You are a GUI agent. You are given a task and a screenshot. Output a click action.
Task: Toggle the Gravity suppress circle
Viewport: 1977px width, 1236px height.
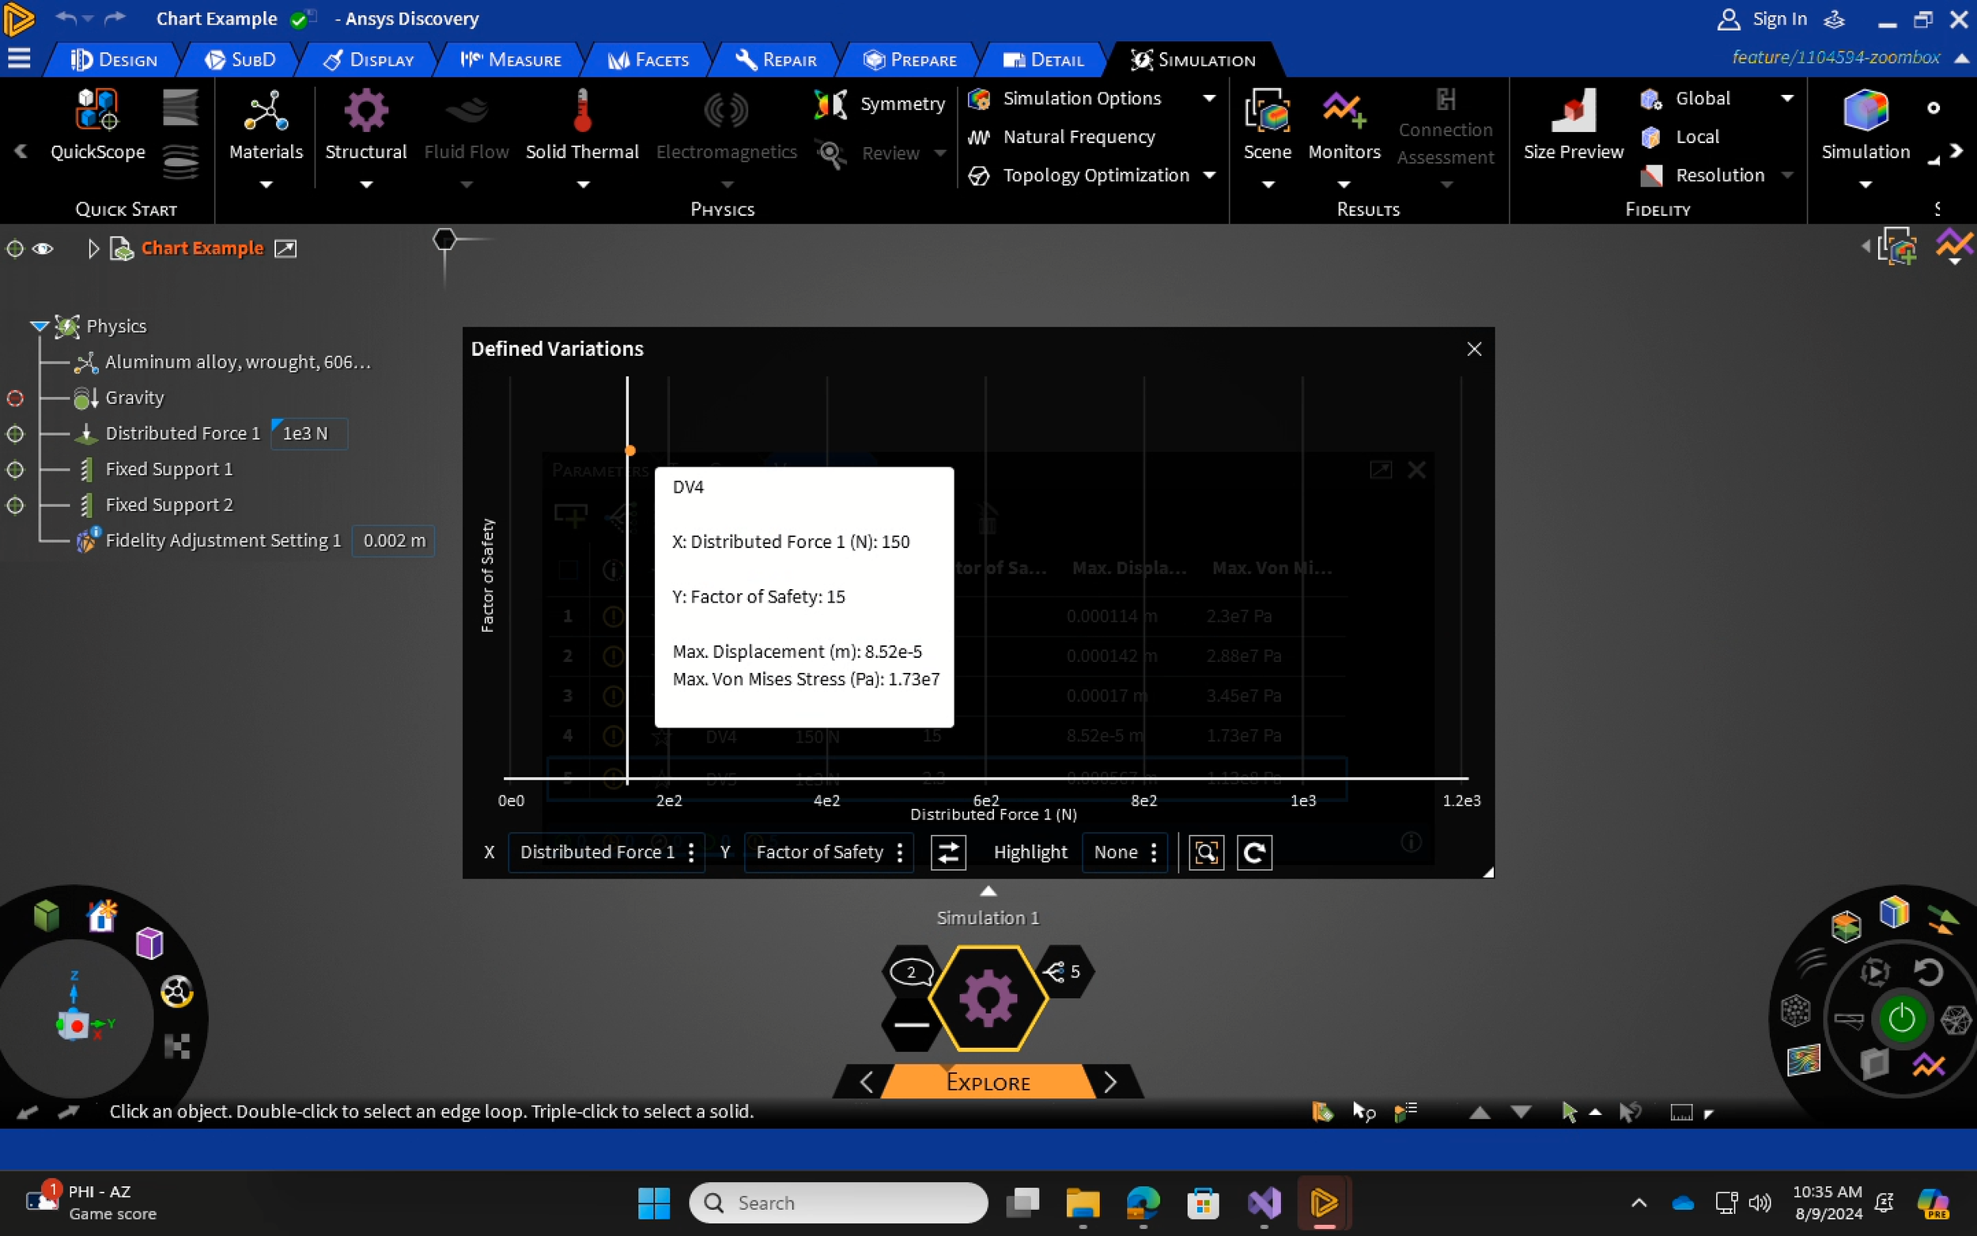click(x=15, y=398)
